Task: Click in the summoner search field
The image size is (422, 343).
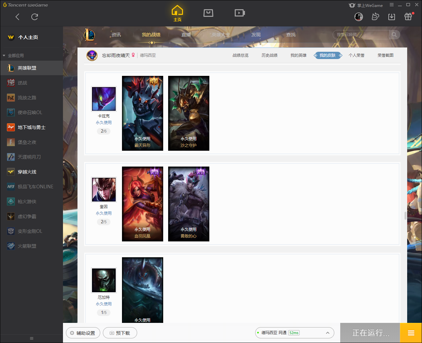Action: pos(361,35)
